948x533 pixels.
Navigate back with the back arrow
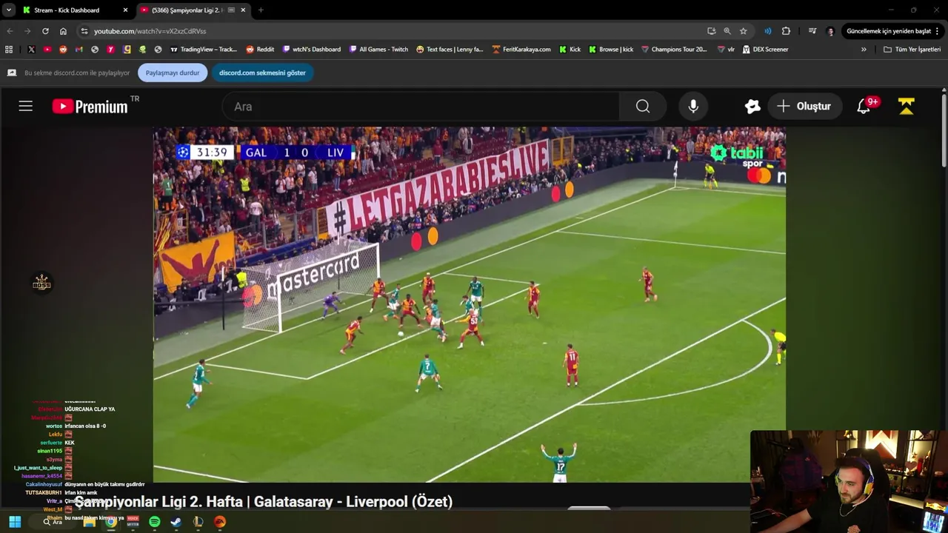pos(10,31)
